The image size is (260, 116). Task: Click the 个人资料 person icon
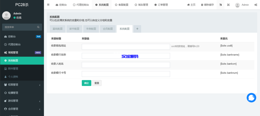click(x=6, y=77)
